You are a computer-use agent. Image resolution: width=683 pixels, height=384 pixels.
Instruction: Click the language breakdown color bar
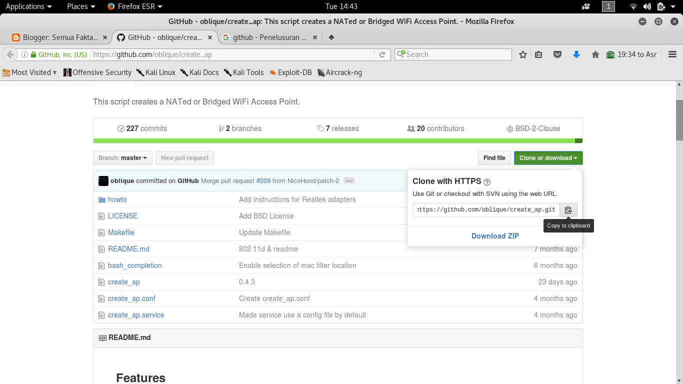click(338, 141)
